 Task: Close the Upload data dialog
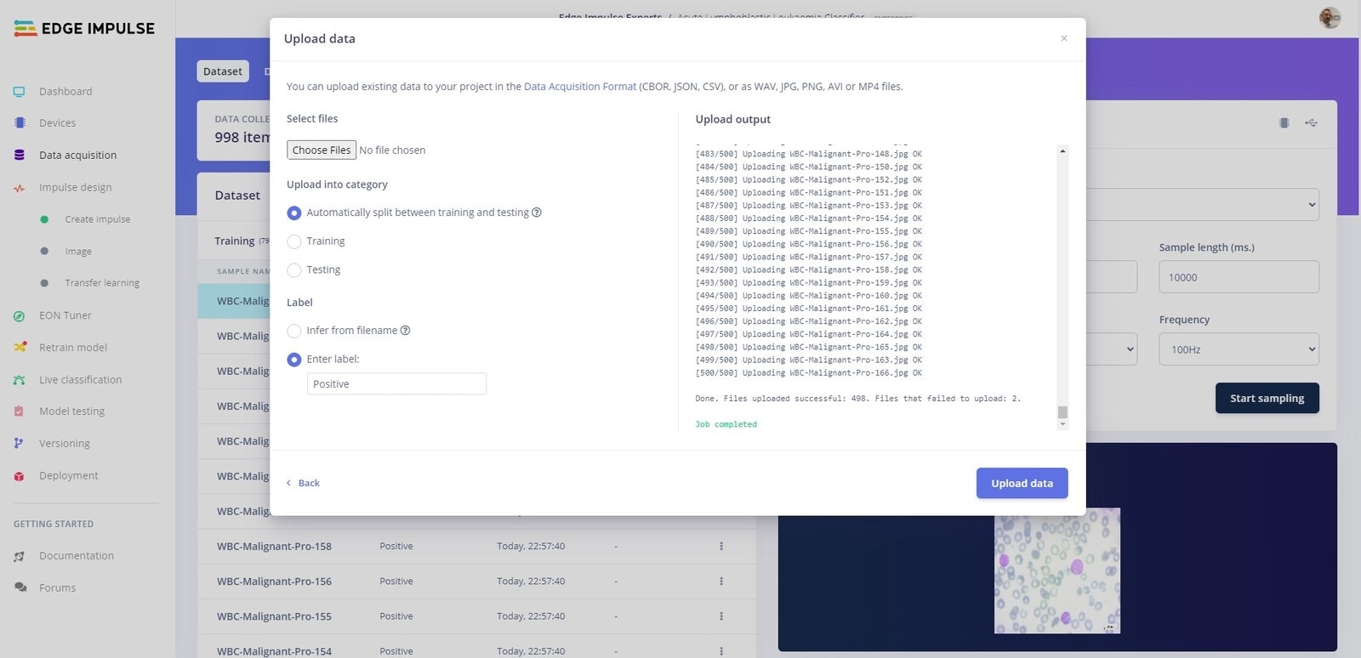1063,38
